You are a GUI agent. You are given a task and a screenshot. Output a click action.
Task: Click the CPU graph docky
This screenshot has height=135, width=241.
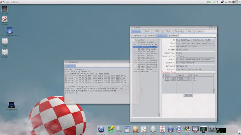221,131
